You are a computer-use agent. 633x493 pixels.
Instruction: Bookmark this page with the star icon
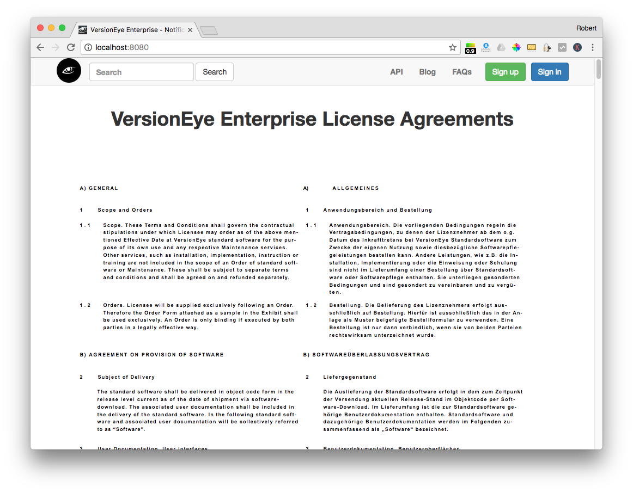[453, 47]
